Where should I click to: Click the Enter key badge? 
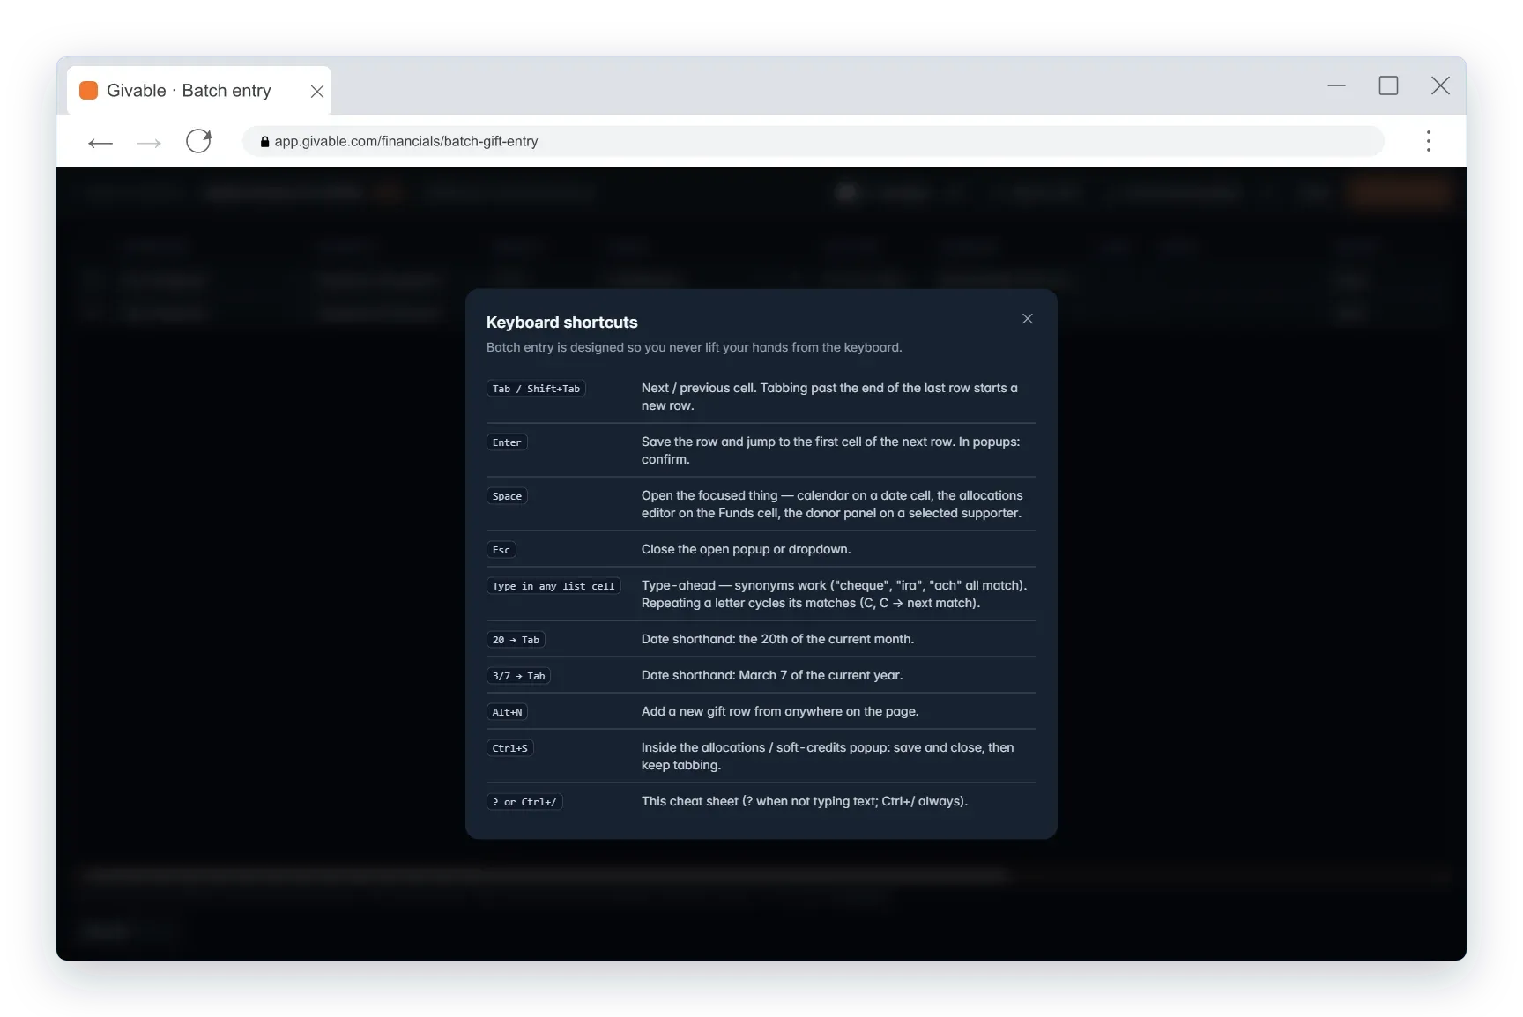(x=507, y=442)
